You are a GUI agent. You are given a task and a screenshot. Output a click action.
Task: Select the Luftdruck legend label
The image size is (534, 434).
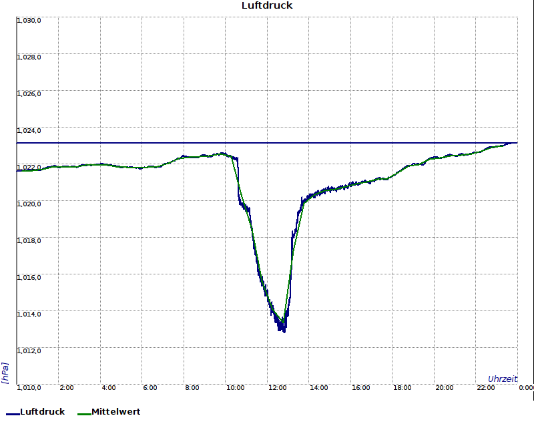42,411
